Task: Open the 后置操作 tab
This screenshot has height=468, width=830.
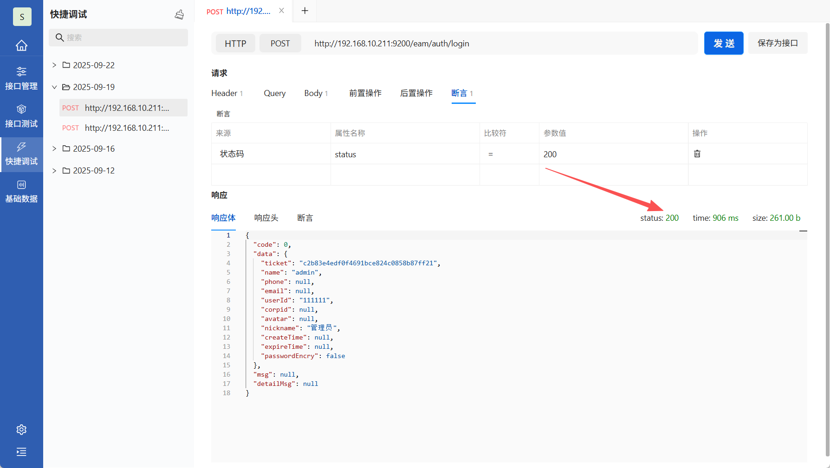Action: click(416, 93)
